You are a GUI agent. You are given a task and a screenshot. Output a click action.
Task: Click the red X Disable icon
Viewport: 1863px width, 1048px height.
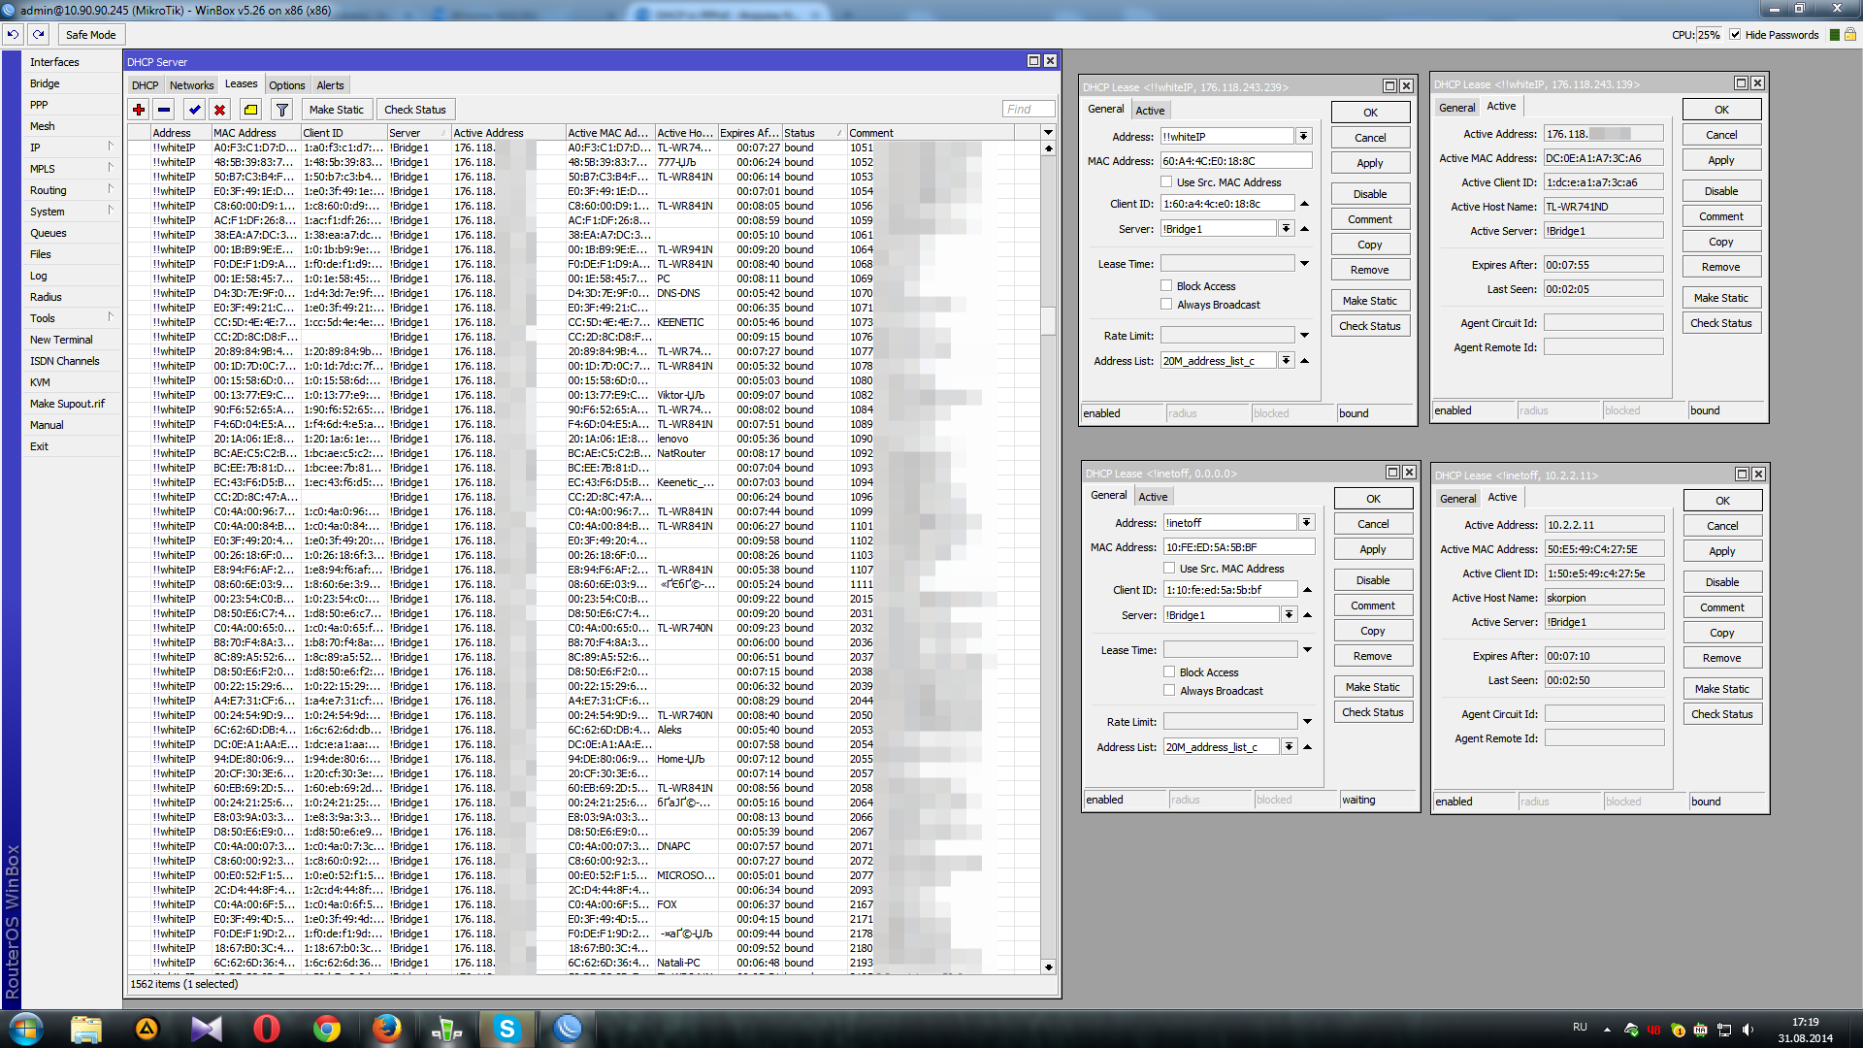(220, 110)
